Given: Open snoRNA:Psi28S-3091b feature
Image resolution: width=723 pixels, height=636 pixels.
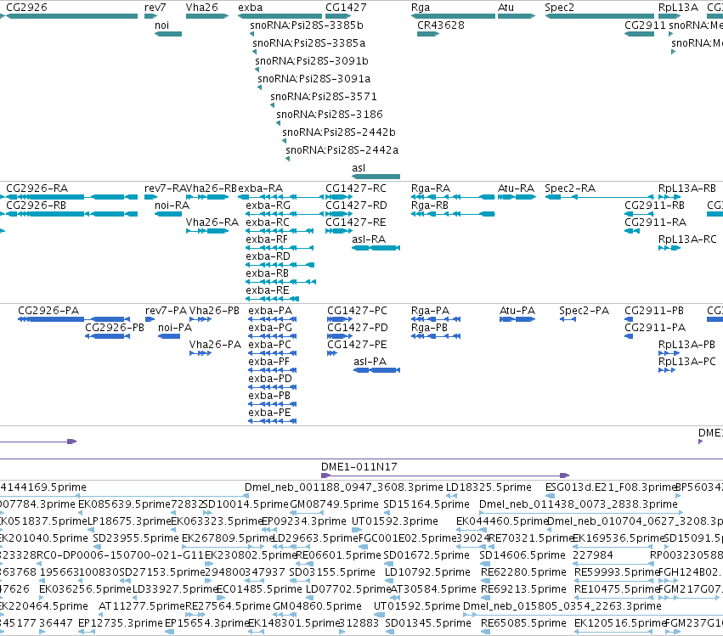Looking at the screenshot, I should click(x=257, y=70).
